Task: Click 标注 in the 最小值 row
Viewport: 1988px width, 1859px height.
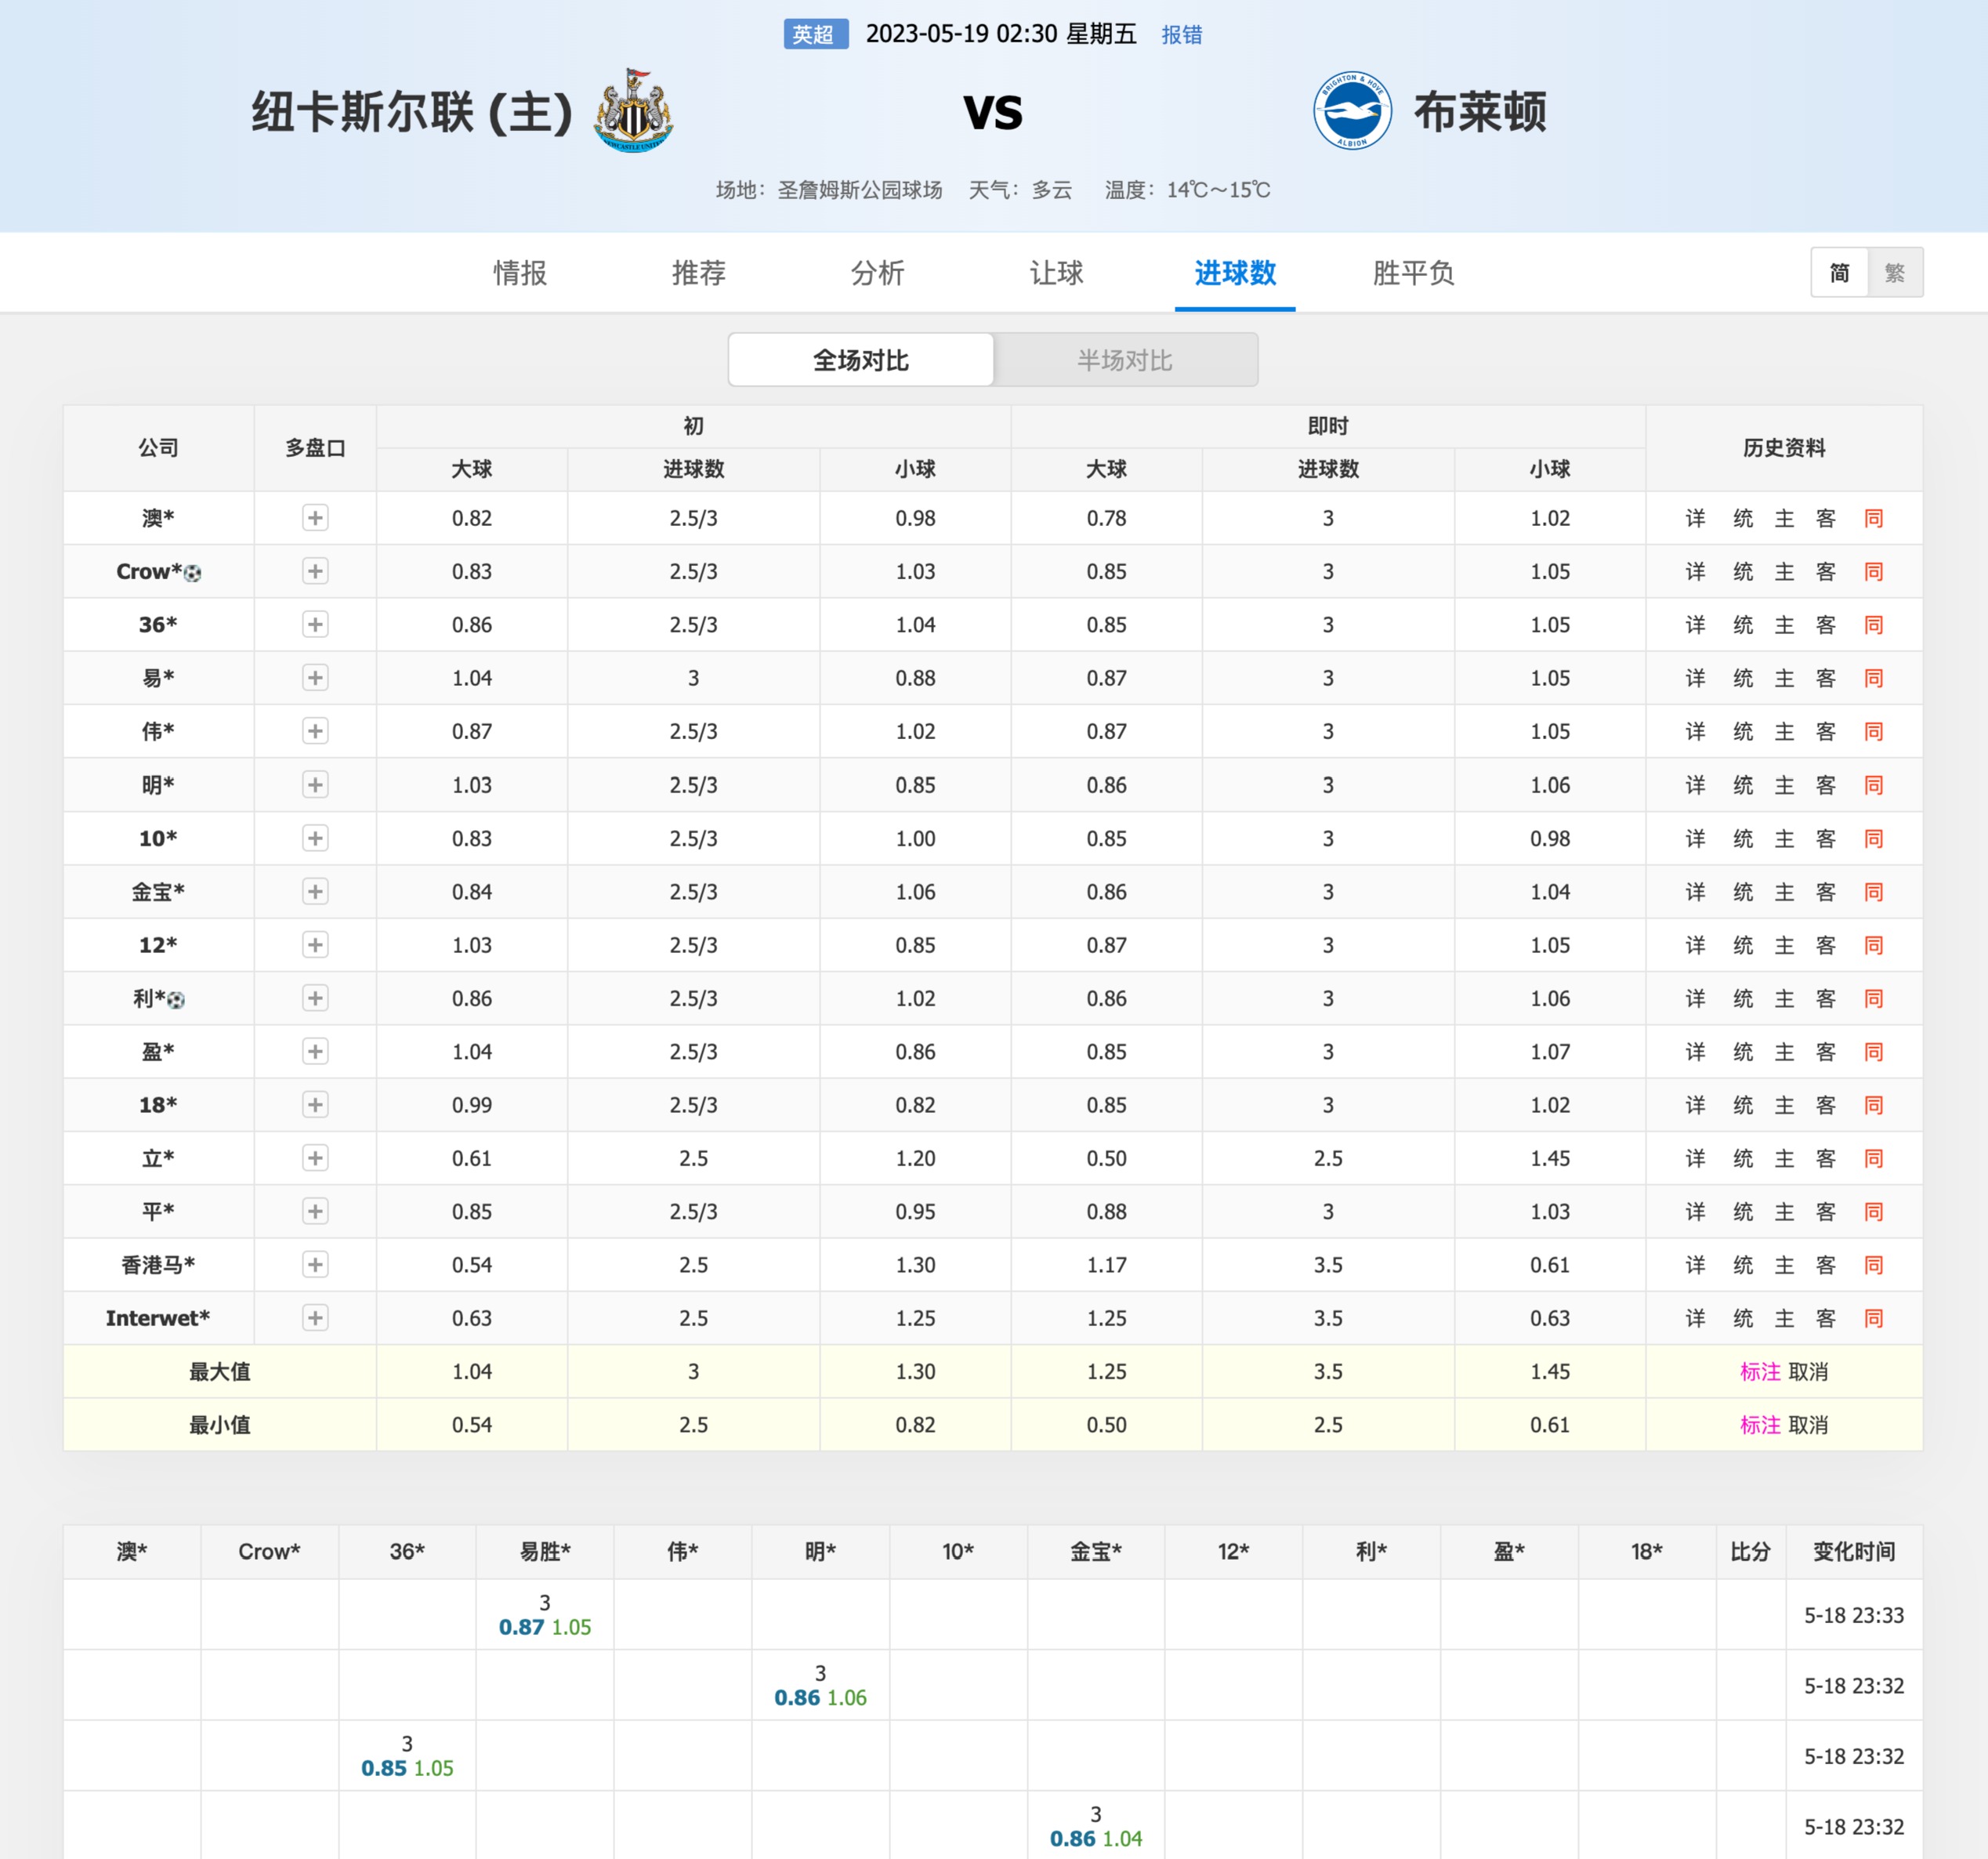Action: (x=1760, y=1425)
